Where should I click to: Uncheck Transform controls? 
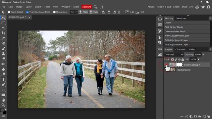(x=27, y=12)
